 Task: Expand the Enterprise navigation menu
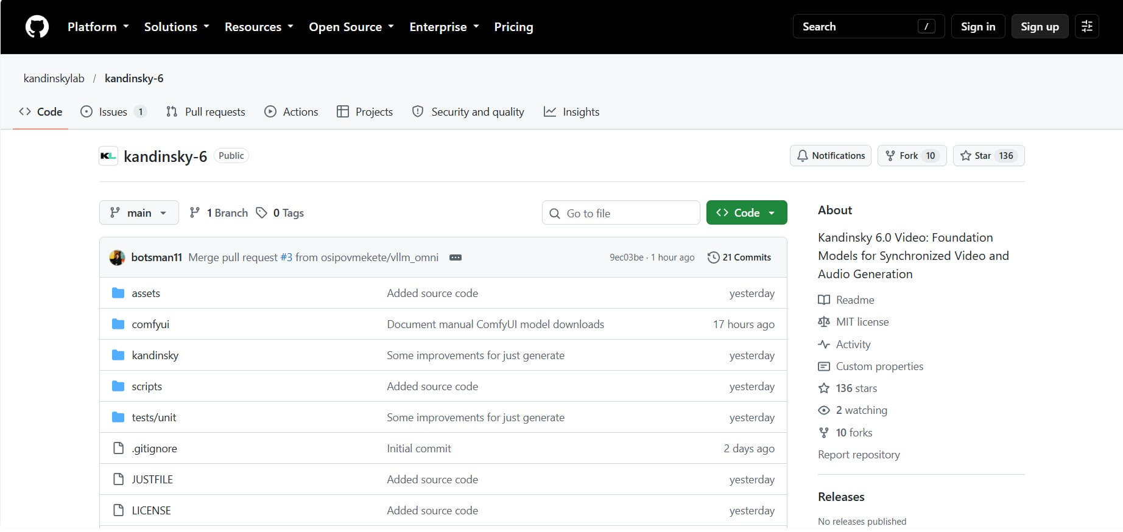pyautogui.click(x=444, y=27)
